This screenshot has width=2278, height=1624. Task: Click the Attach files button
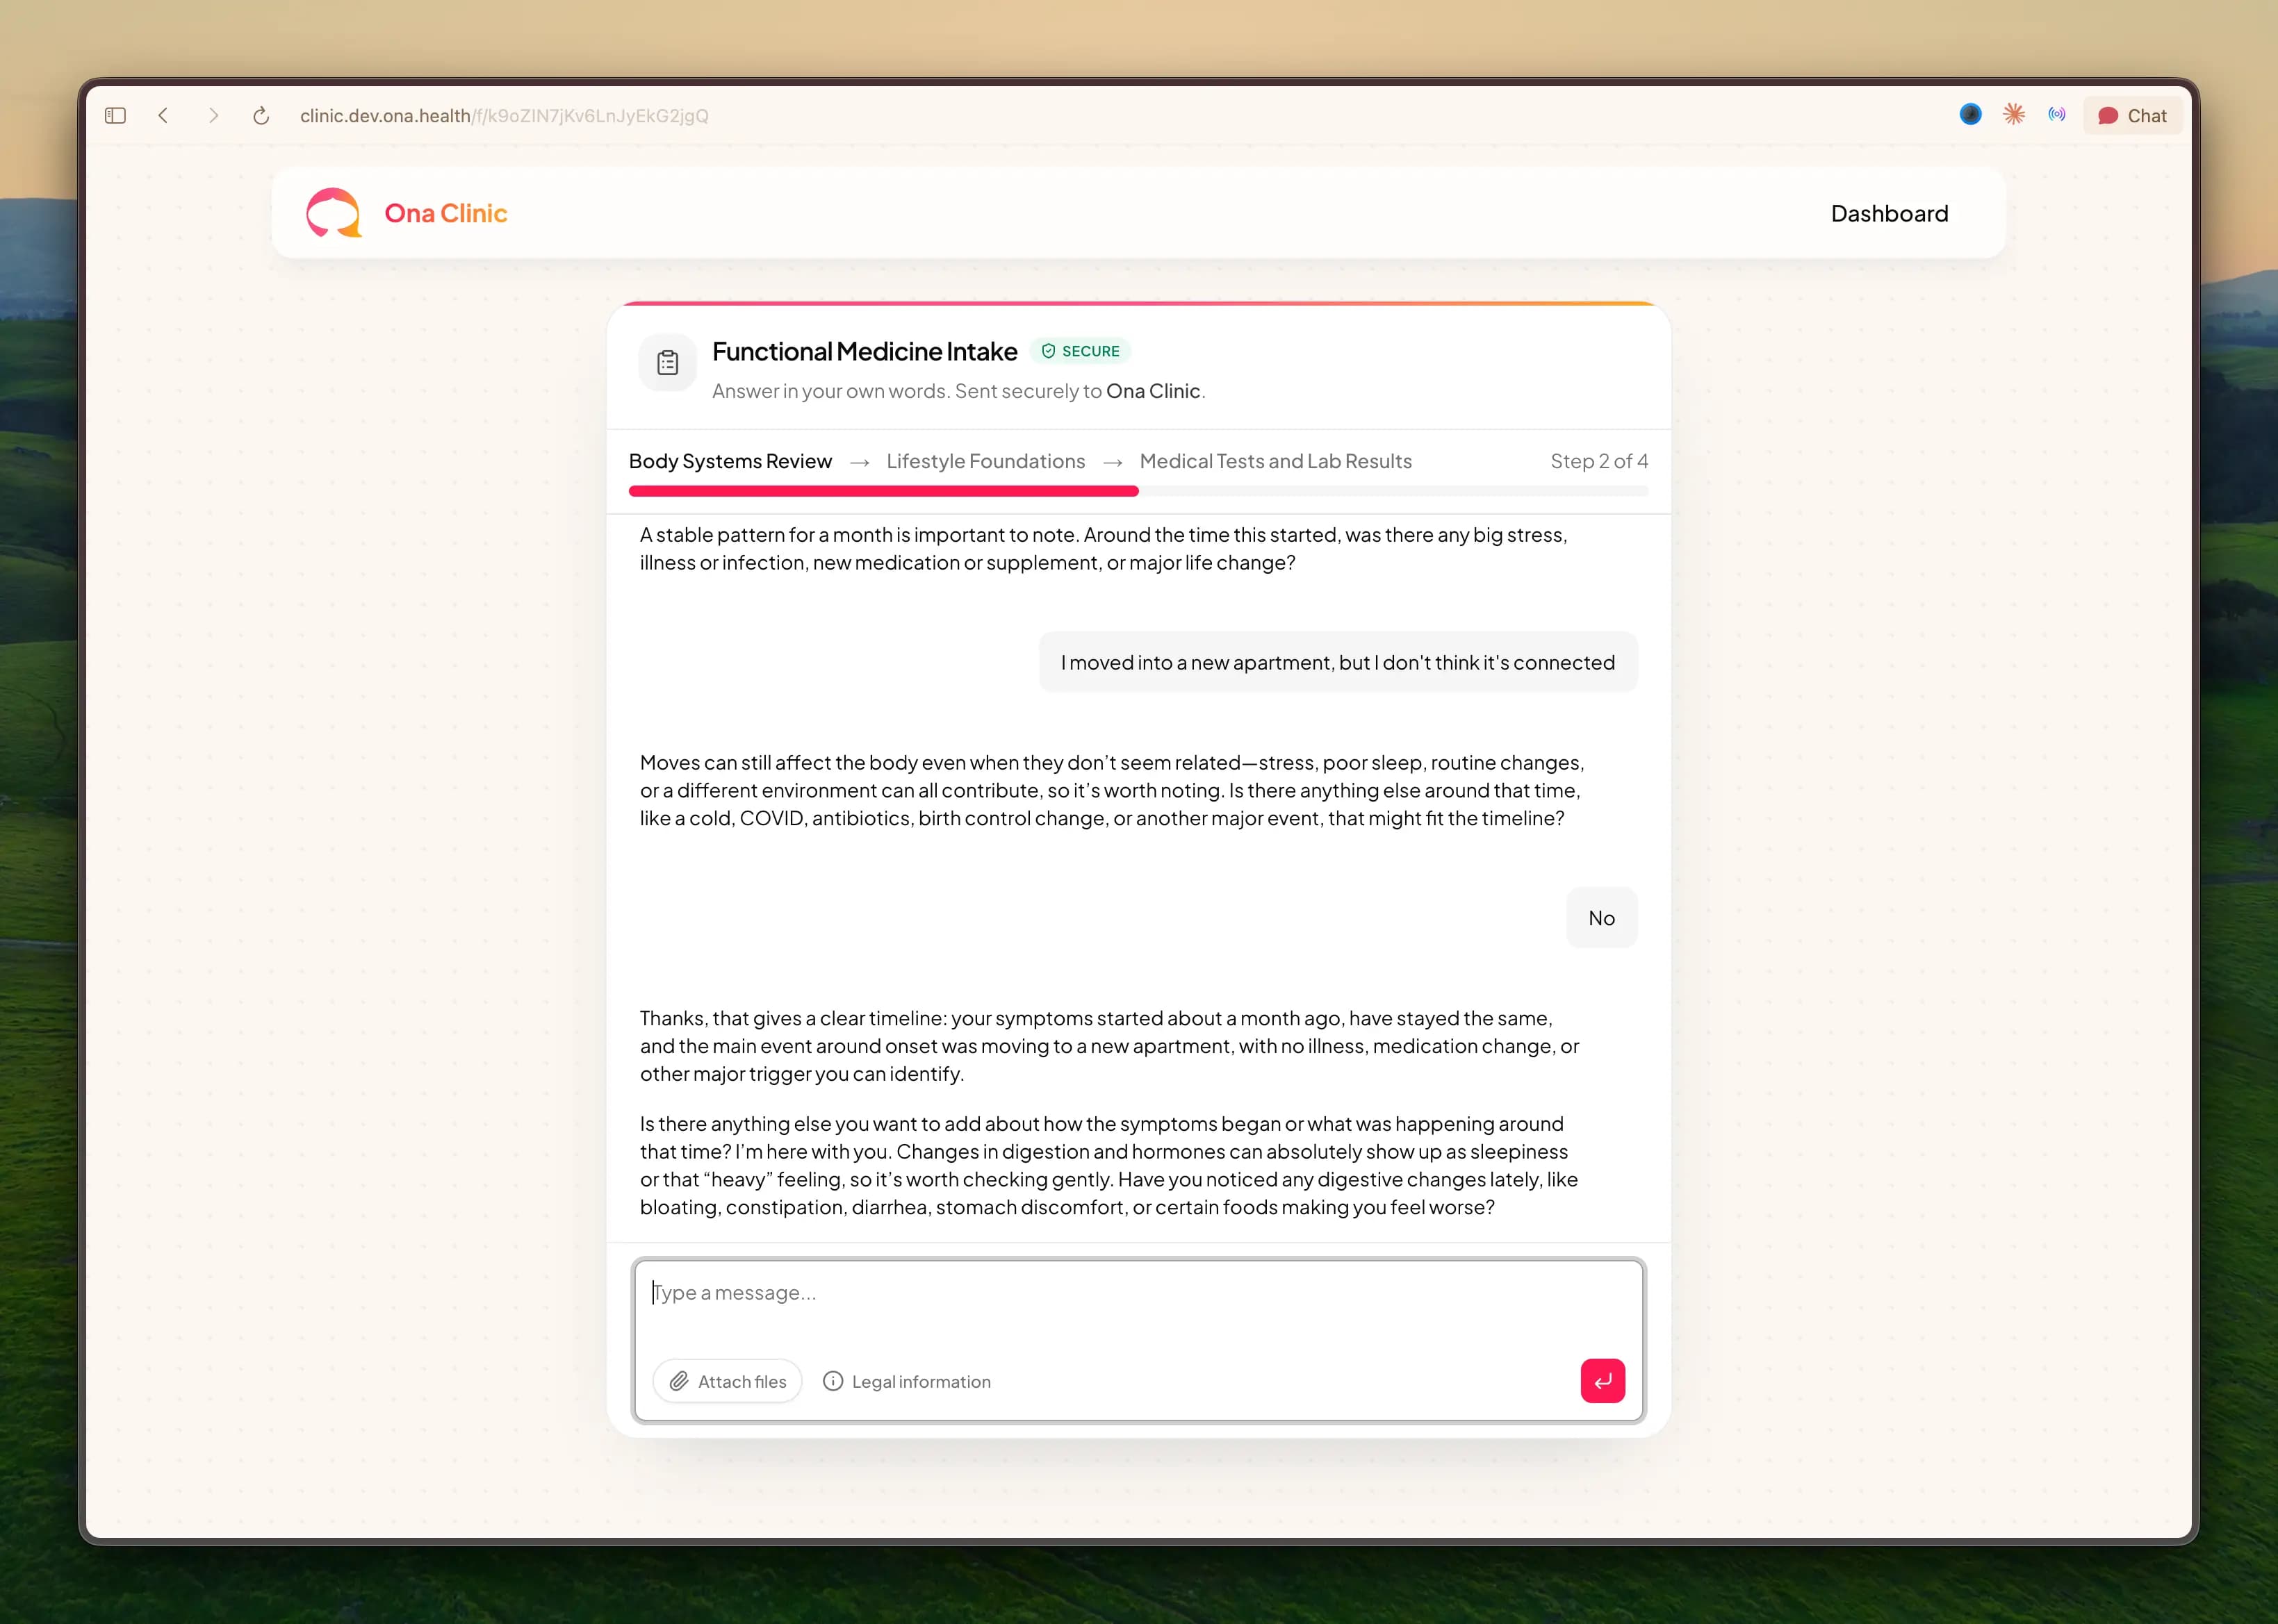728,1381
